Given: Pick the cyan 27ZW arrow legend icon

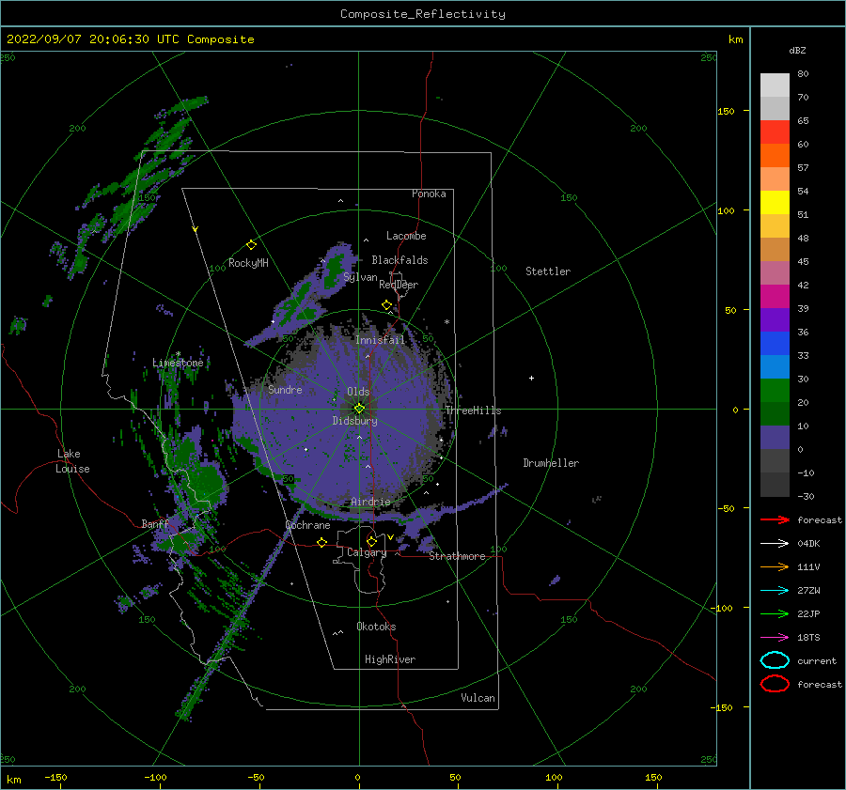Looking at the screenshot, I should [775, 591].
